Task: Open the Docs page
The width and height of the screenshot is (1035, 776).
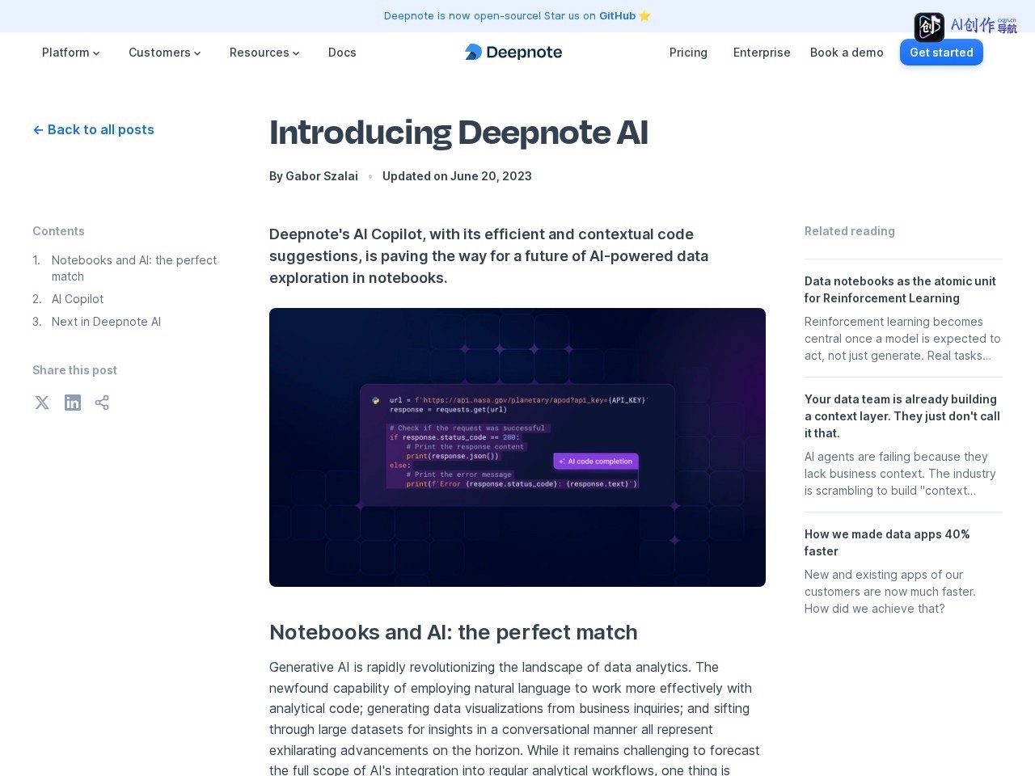Action: pos(342,53)
